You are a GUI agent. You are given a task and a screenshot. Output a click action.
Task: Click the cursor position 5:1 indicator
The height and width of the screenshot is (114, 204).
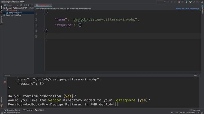tap(172, 113)
